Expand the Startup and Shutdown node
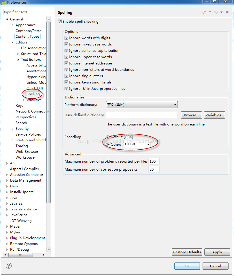 pyautogui.click(x=12, y=140)
